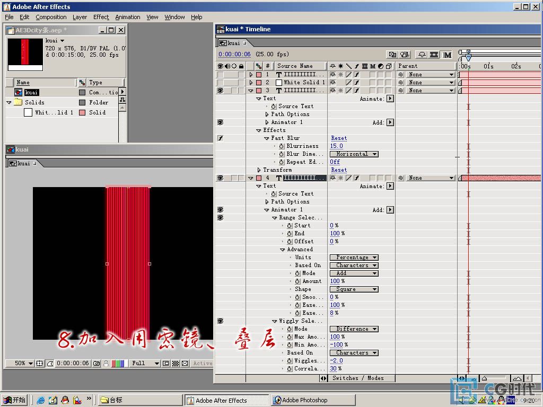Toggle the shy layers button in timeline
The image size is (543, 407).
point(422,55)
